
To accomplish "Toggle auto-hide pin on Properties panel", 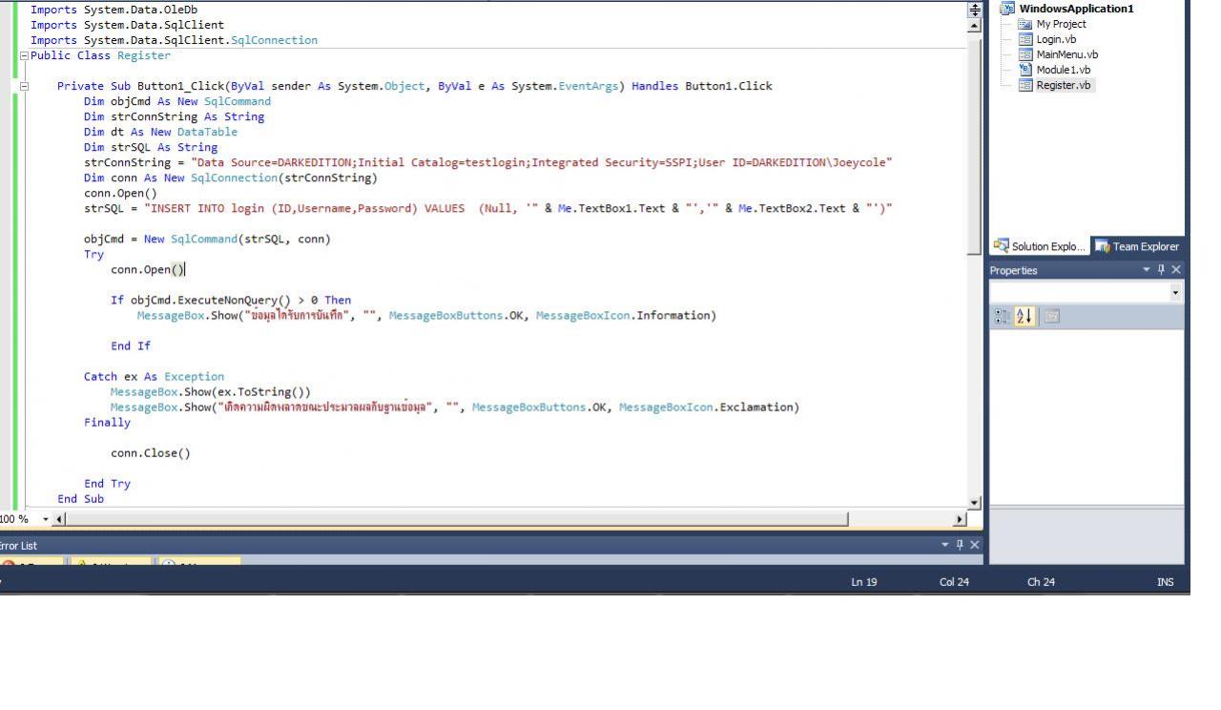I will (1161, 270).
